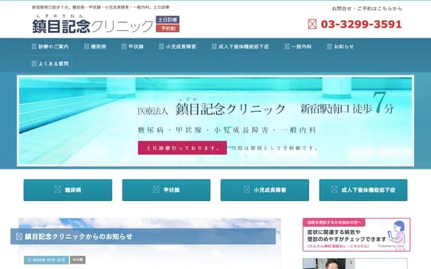Click the icon inside the large 糖尿病 button
Image resolution: width=431 pixels, height=269 pixels.
click(x=57, y=190)
